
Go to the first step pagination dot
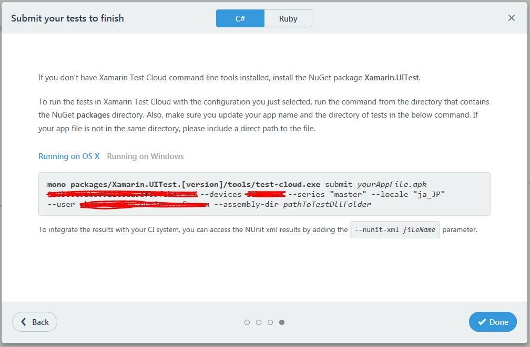pyautogui.click(x=247, y=322)
